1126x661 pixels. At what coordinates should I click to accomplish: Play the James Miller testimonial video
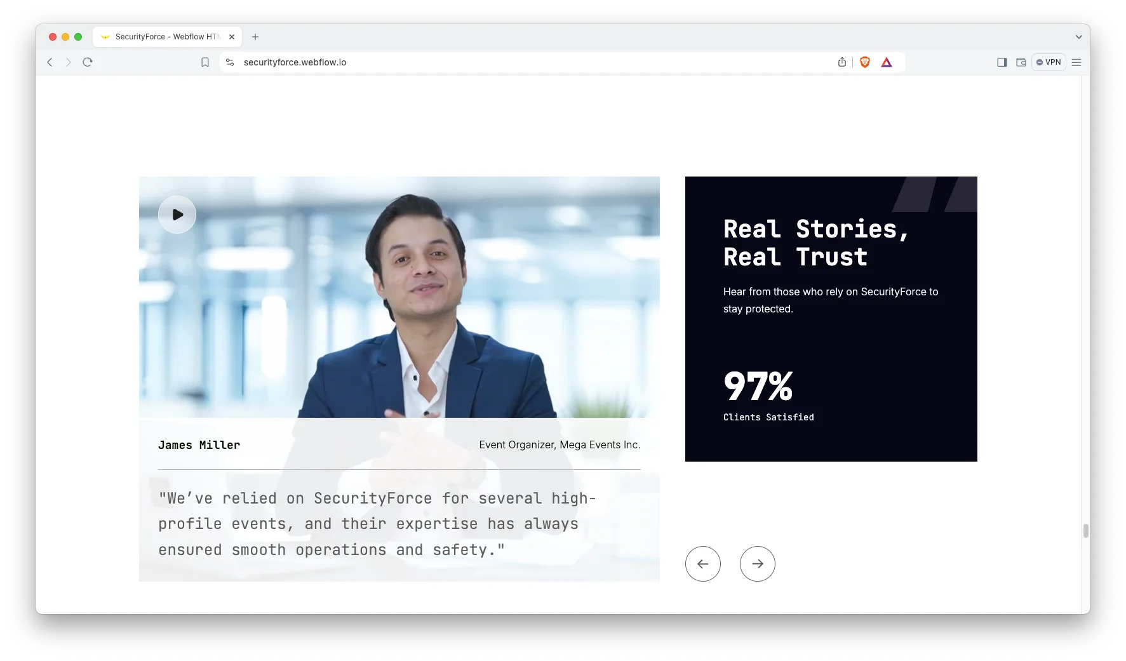[177, 215]
